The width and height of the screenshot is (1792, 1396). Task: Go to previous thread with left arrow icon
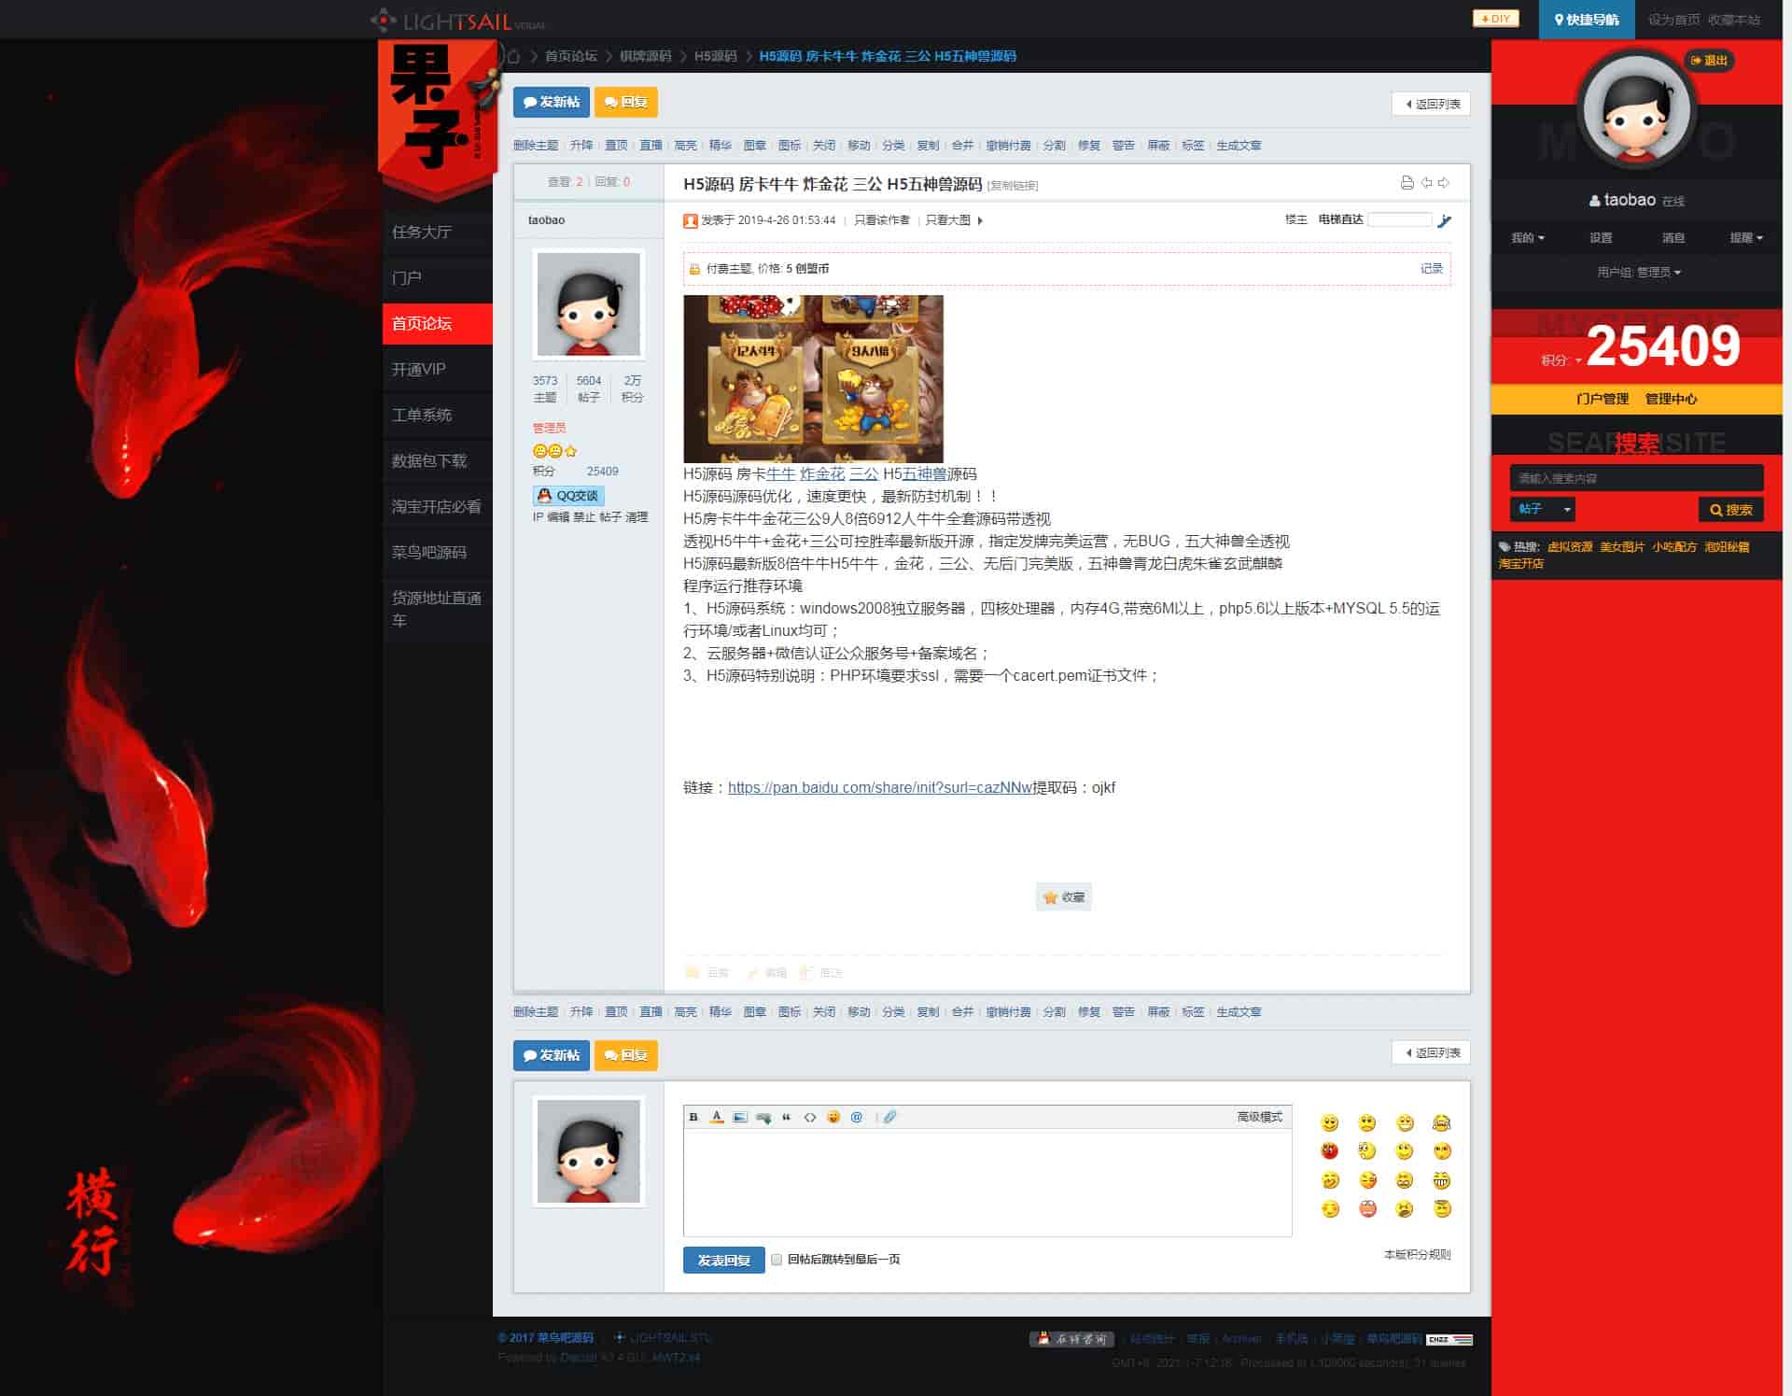(x=1426, y=183)
